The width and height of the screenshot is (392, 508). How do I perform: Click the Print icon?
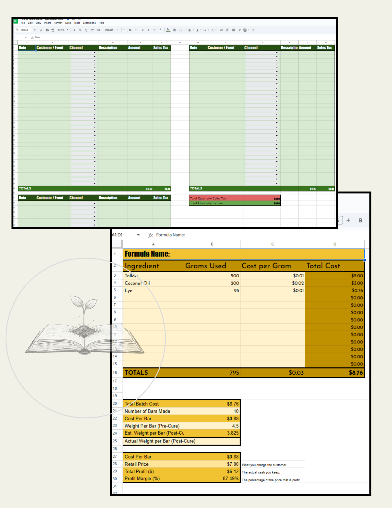pos(47,30)
